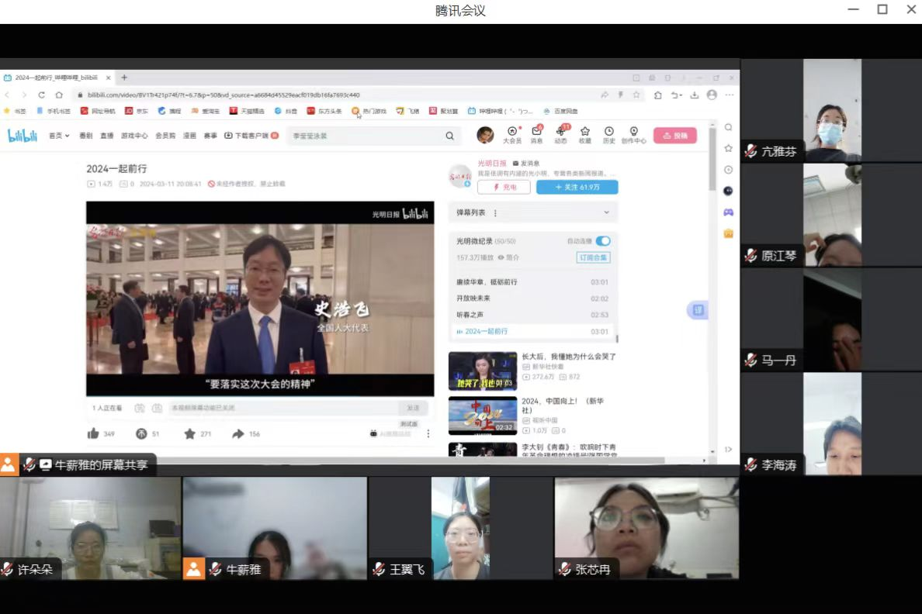The width and height of the screenshot is (922, 614).
Task: Toggle the 自动连播 autoplay switch
Action: click(x=603, y=241)
